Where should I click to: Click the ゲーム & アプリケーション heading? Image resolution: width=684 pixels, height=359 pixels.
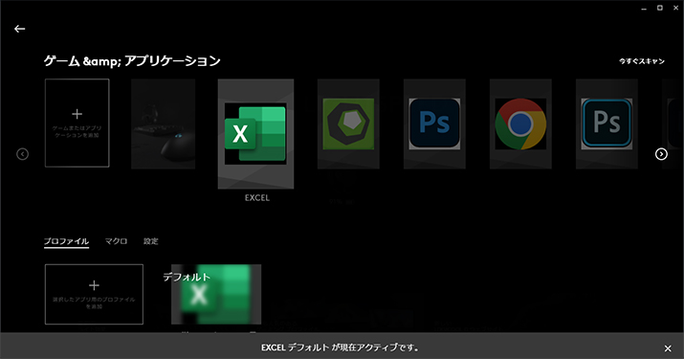132,60
